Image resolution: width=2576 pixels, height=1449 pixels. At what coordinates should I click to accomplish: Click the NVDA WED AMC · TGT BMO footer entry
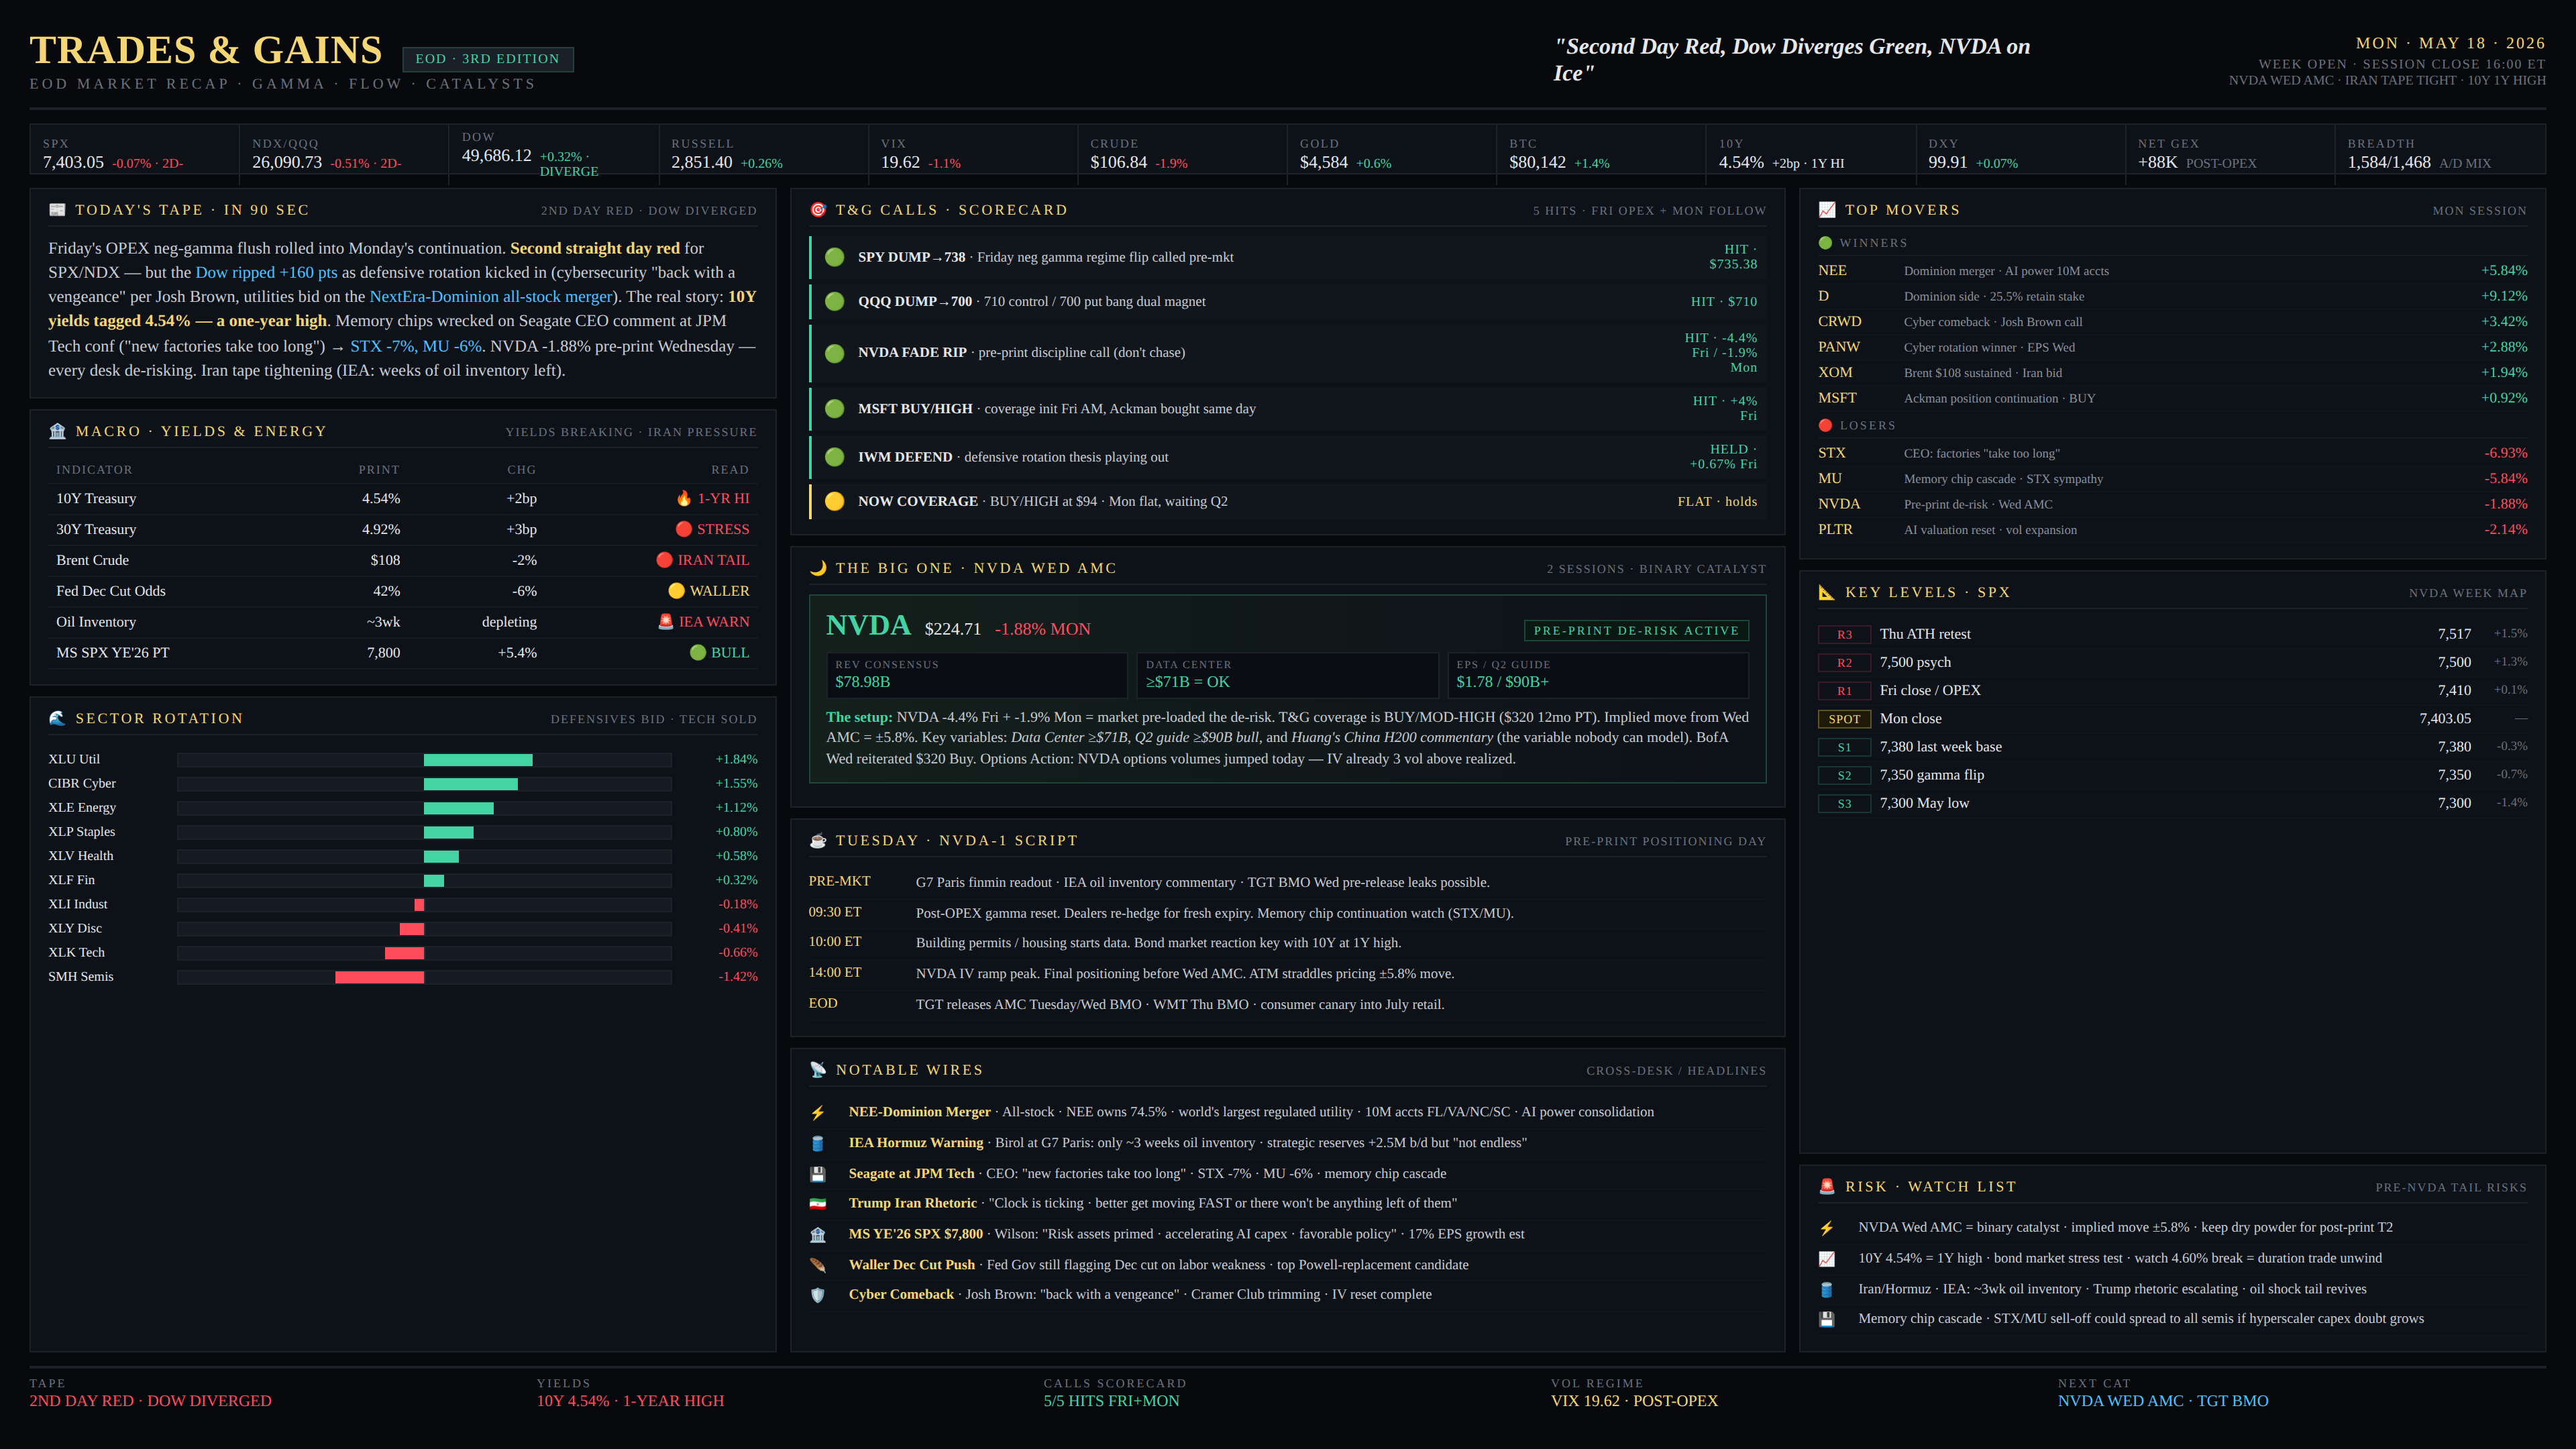point(2163,1401)
